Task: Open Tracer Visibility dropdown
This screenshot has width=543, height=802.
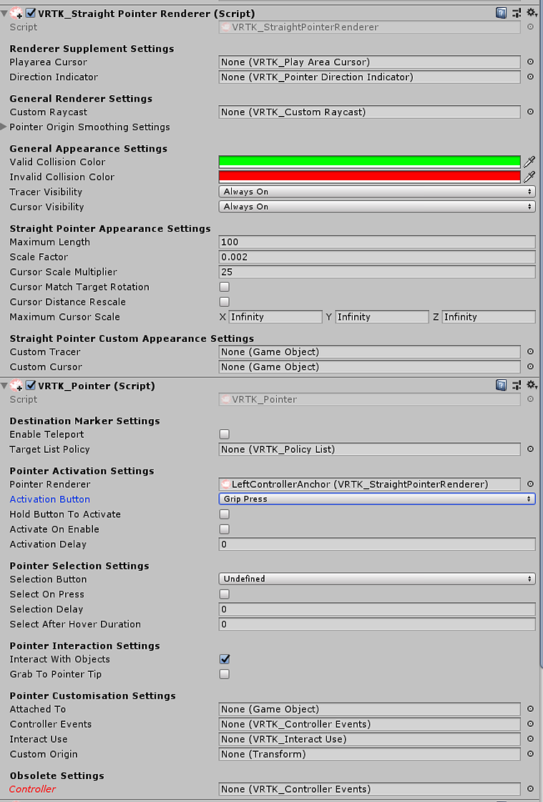Action: coord(377,191)
